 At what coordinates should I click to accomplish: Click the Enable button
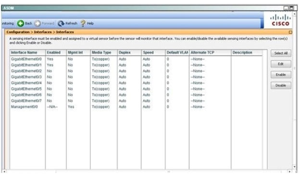click(281, 75)
